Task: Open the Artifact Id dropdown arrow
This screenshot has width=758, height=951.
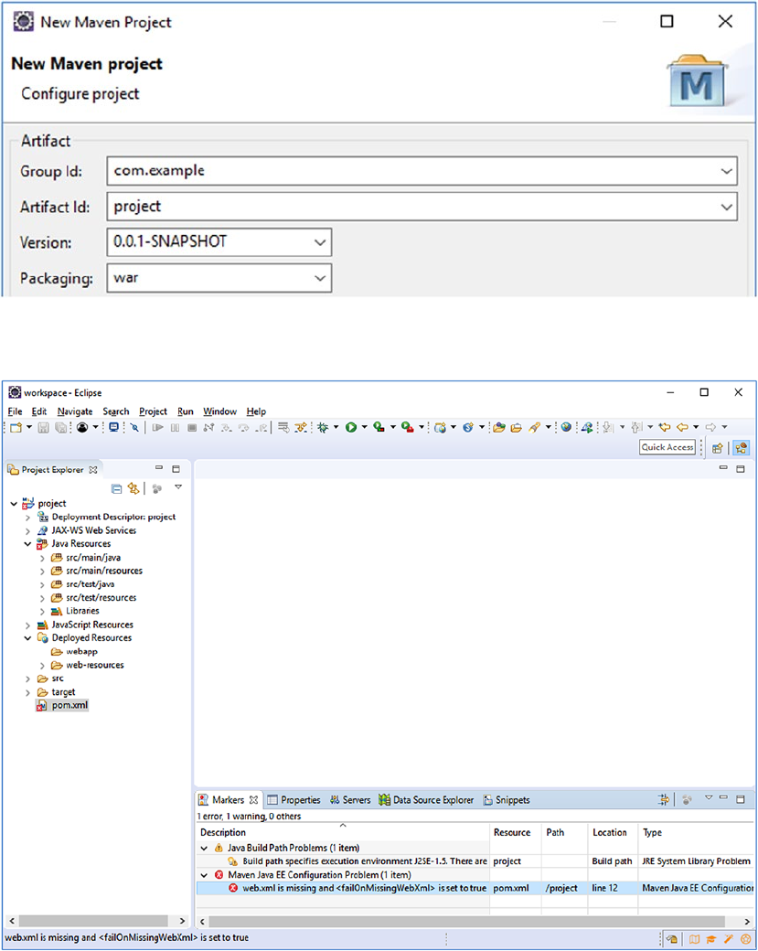Action: (726, 207)
